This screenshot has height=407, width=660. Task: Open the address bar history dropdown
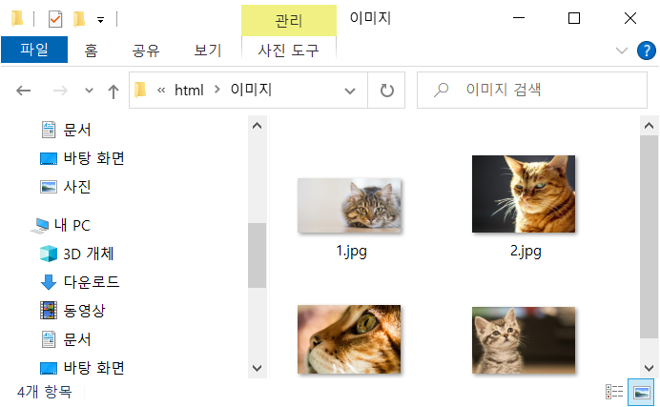pos(350,91)
